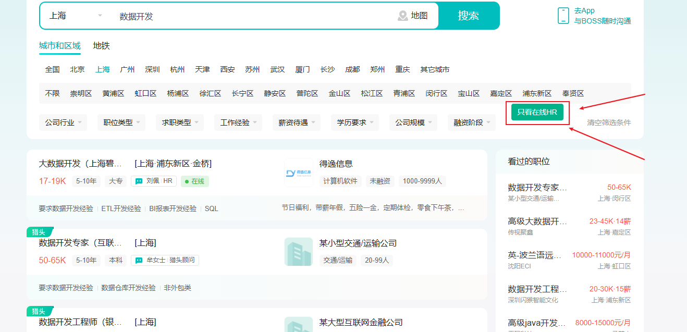This screenshot has width=687, height=332.
Task: Open 公司规模 filter dropdown
Action: point(413,122)
